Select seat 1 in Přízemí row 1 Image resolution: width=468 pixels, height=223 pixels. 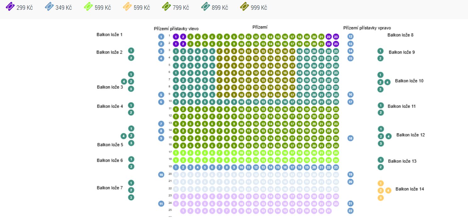(176, 37)
